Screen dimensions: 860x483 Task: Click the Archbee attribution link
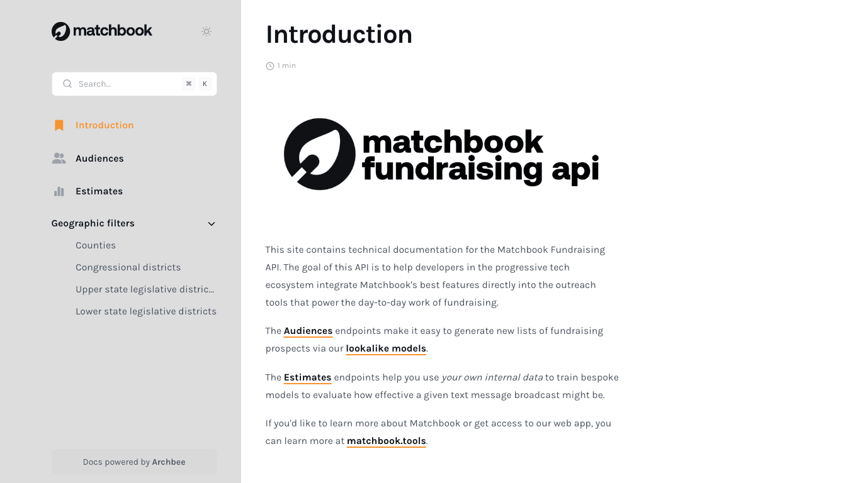tap(168, 462)
